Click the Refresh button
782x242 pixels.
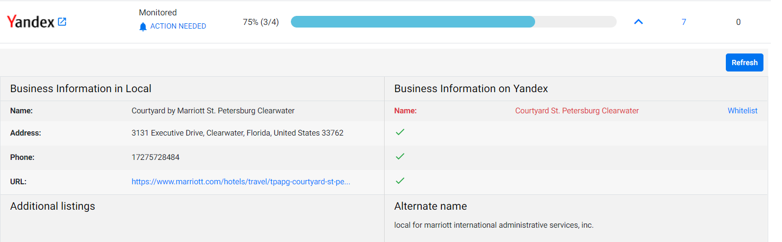(744, 62)
